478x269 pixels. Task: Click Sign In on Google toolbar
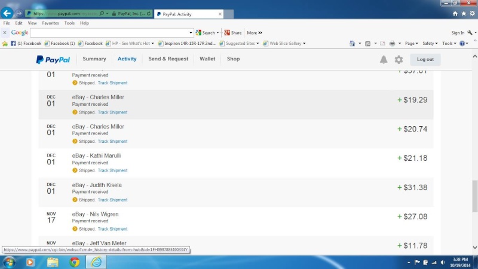458,33
